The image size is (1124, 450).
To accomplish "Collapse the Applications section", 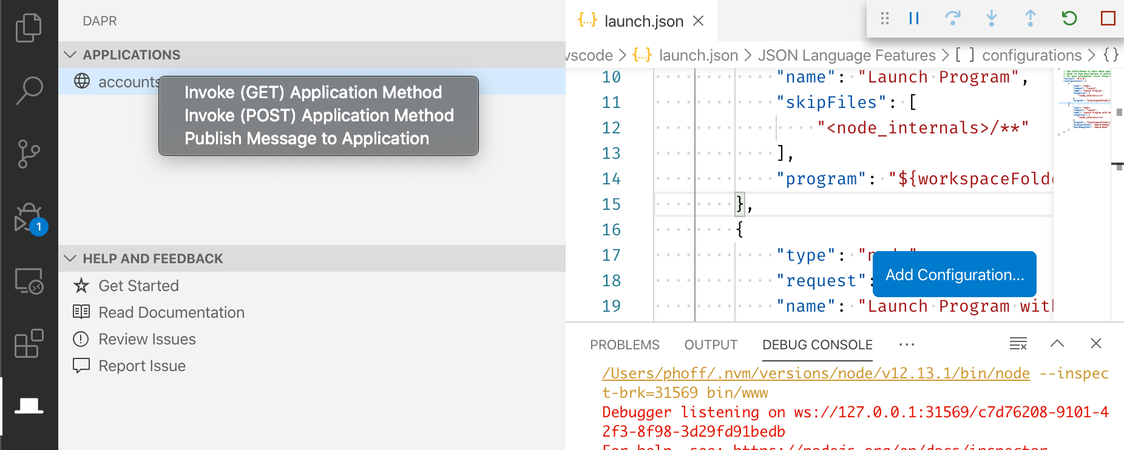I will [70, 55].
